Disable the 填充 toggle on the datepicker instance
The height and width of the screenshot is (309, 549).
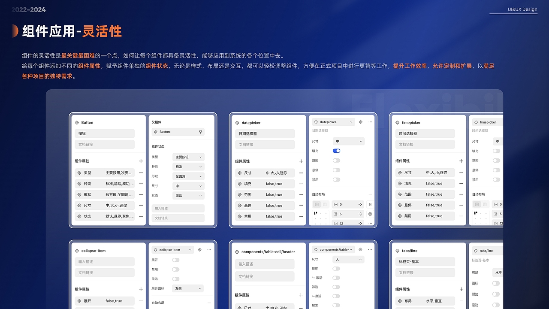[x=336, y=151]
